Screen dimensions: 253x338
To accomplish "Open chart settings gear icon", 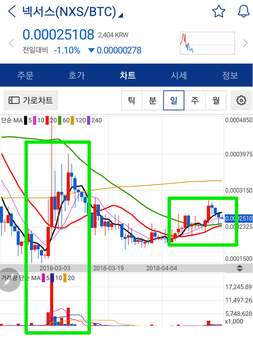I will (x=241, y=100).
